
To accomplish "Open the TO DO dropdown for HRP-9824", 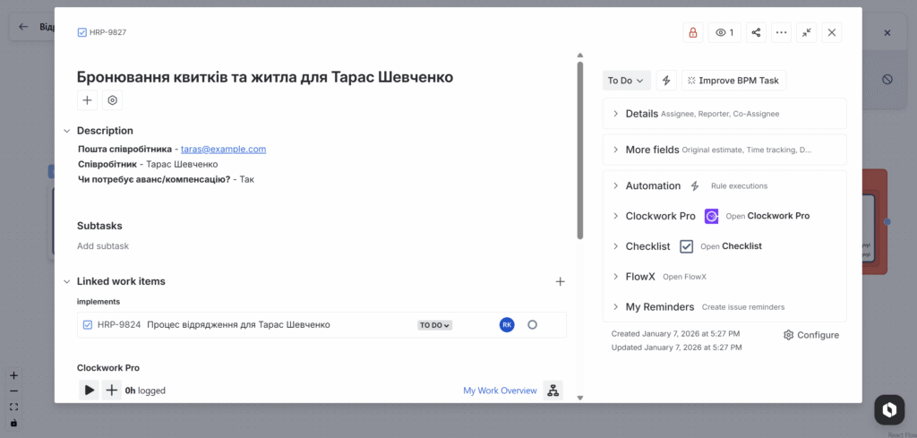I will pos(434,325).
